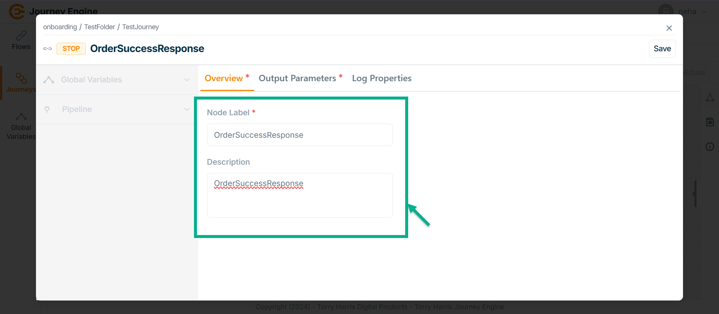
Task: Click the Global Variables panel graph icon
Action: tap(49, 80)
